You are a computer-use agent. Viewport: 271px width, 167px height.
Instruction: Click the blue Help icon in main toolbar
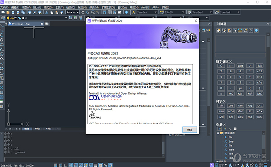point(126,12)
